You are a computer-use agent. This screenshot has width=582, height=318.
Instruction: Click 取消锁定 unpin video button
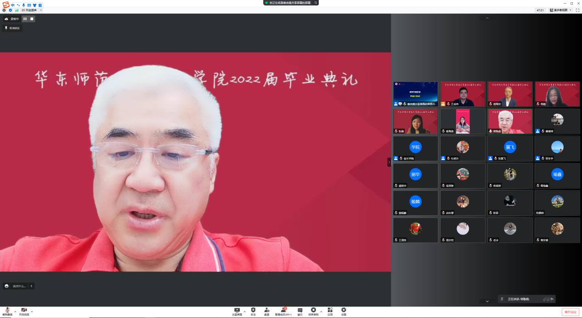pos(12,28)
